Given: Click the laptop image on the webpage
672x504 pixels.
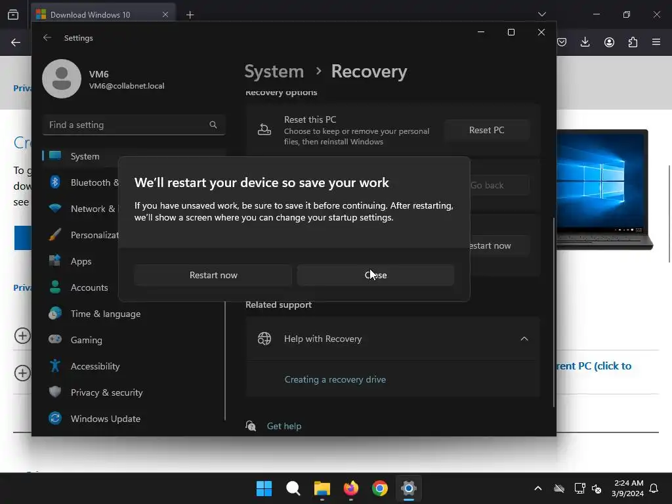Looking at the screenshot, I should click(x=604, y=190).
